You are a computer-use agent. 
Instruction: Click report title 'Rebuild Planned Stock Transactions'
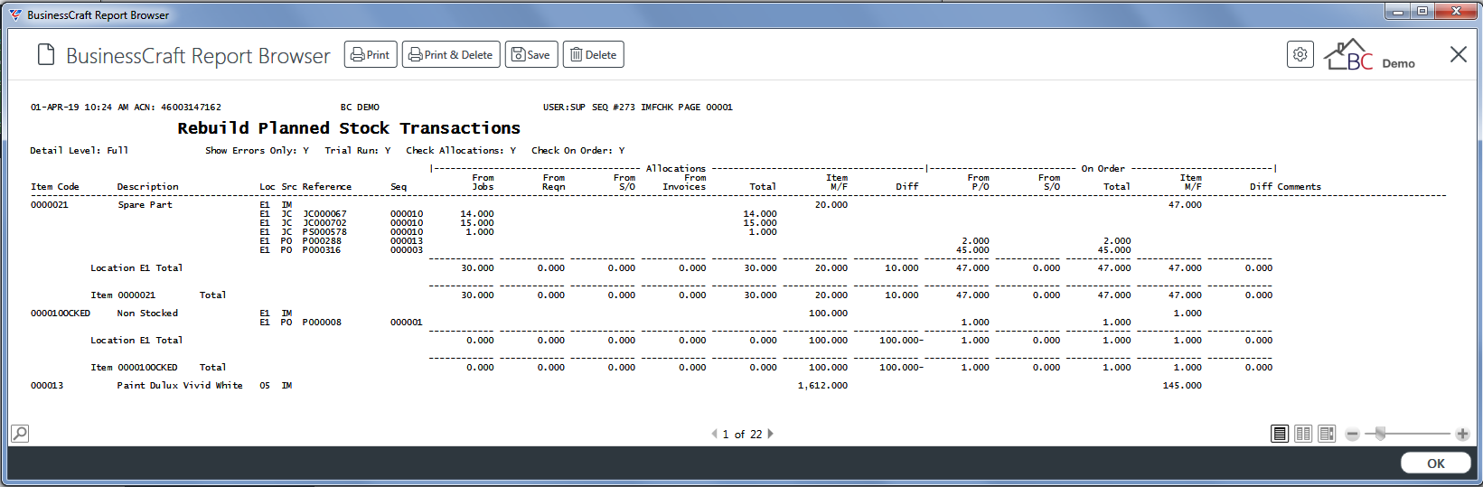coord(349,128)
